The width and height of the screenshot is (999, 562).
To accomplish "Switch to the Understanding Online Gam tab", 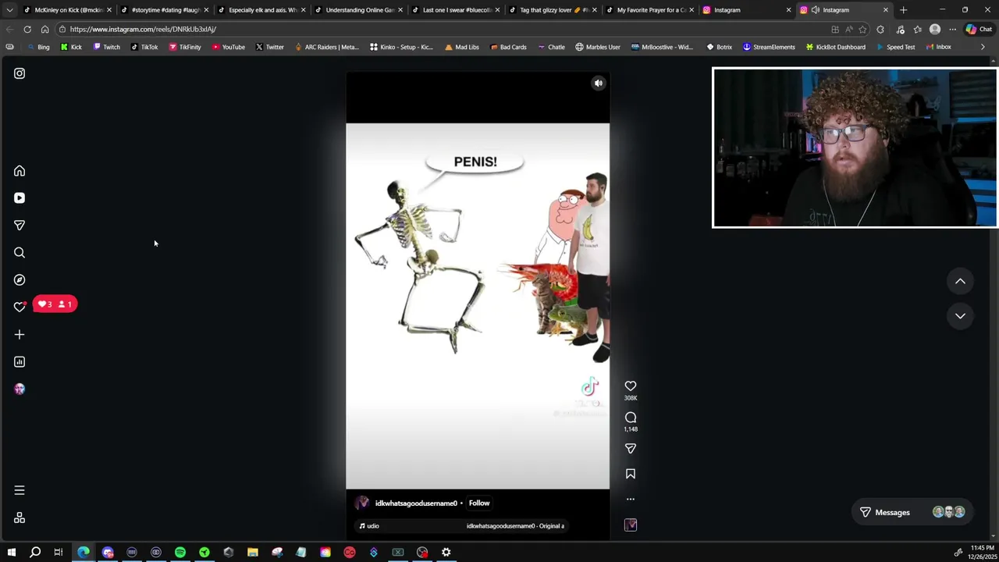I will point(358,10).
